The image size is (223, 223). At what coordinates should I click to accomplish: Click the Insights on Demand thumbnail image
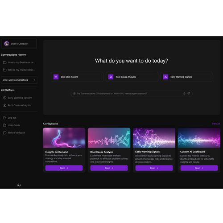pyautogui.click(x=64, y=138)
